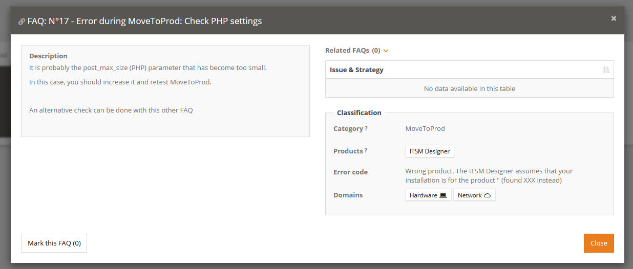Image resolution: width=633 pixels, height=269 pixels.
Task: Click the question mark help next to Products
Action: [366, 151]
